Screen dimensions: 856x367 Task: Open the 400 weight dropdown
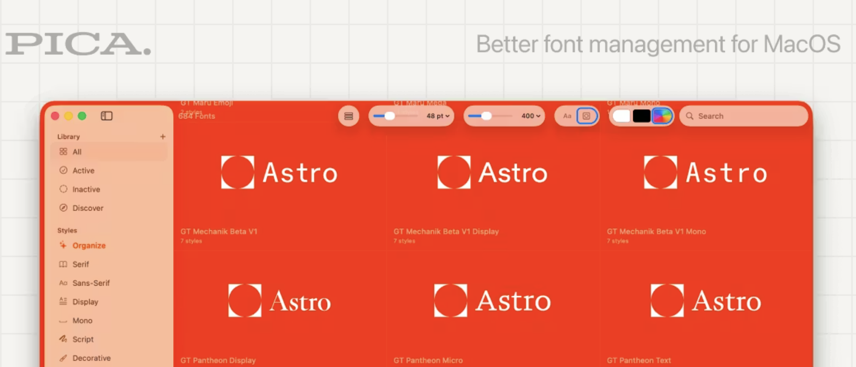531,116
